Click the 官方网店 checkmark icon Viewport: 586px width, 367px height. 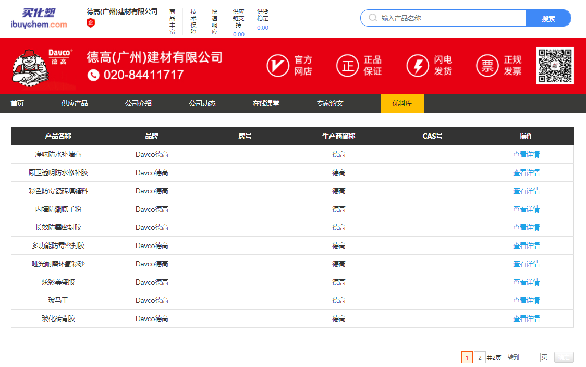[x=278, y=65]
